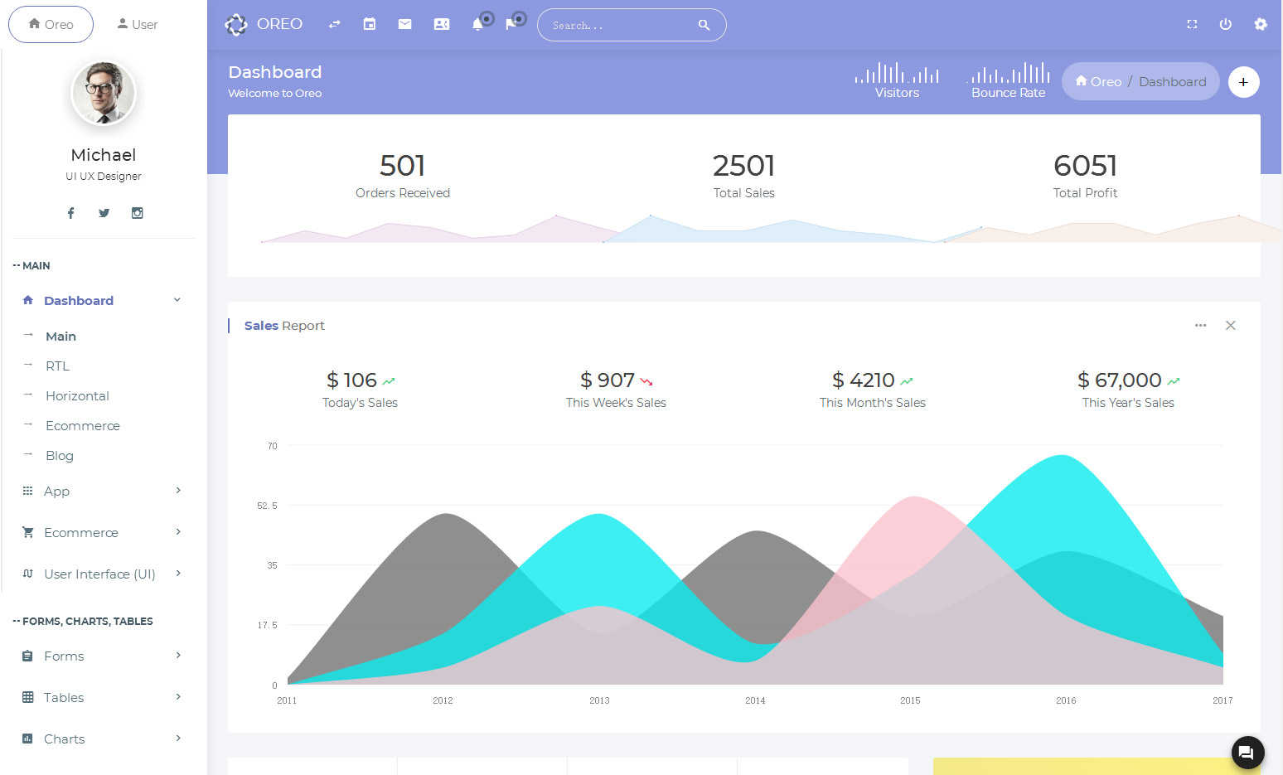
Task: Select RTL dashboard submenu item
Action: (57, 366)
